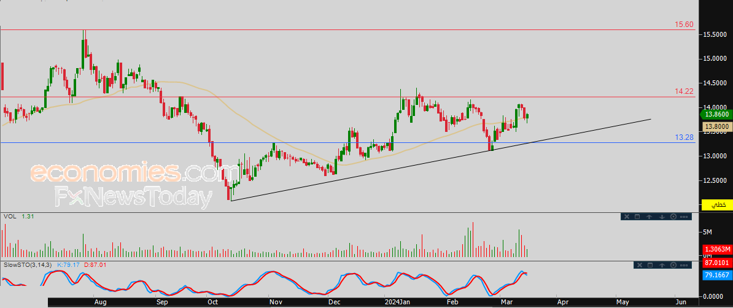
Task: Click the Dec label on time axis
Action: coord(334,302)
